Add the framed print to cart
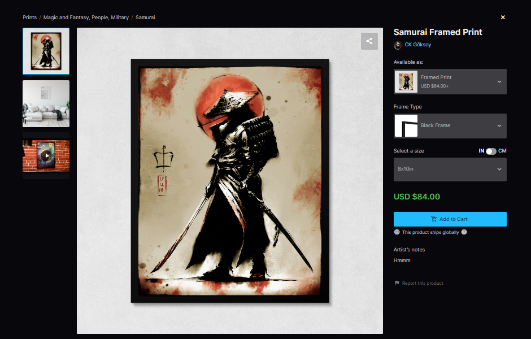This screenshot has height=339, width=531. (450, 219)
